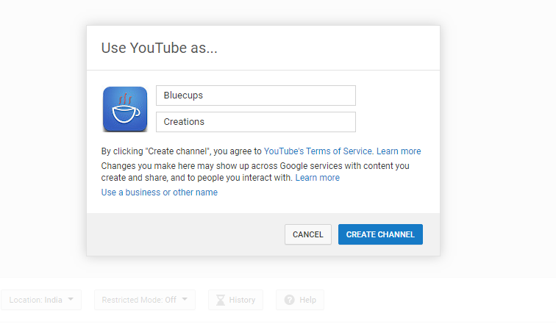The height and width of the screenshot is (324, 556).
Task: Open the Help button in footer
Action: [300, 300]
